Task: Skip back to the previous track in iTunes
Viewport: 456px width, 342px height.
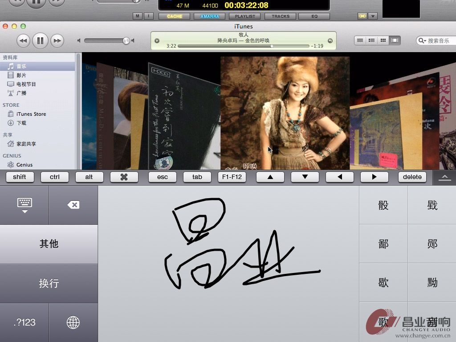Action: [23, 41]
